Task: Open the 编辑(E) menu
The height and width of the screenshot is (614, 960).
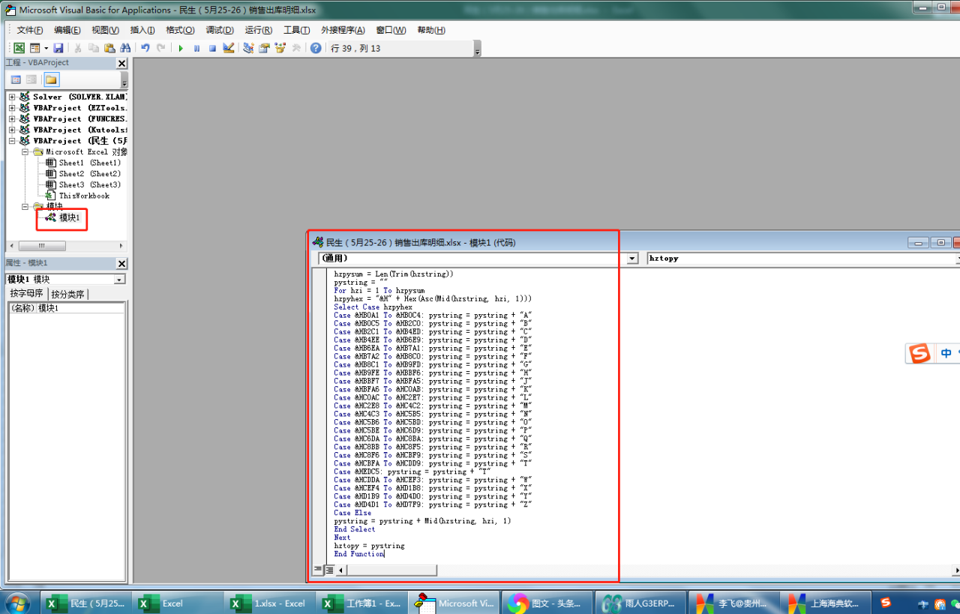Action: pyautogui.click(x=67, y=30)
